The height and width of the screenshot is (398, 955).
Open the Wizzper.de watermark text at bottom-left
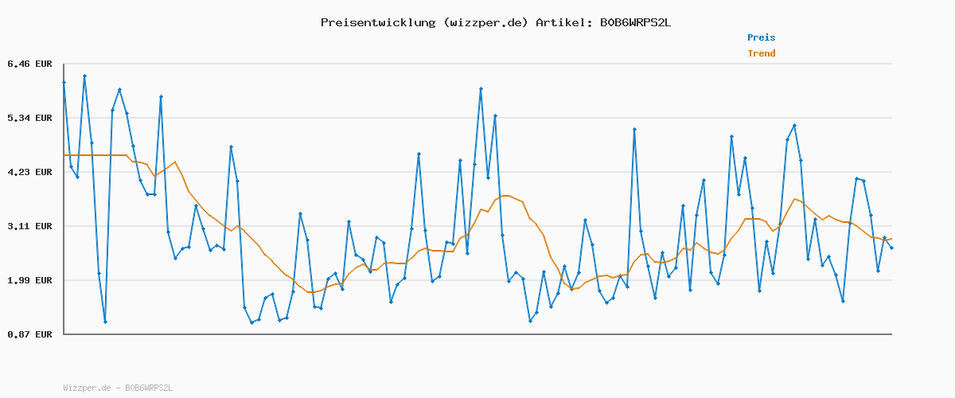[118, 388]
